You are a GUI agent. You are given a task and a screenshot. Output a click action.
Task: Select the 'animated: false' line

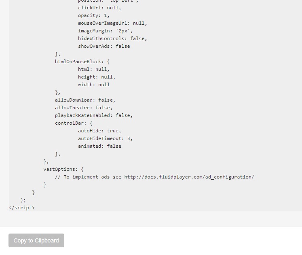tap(99, 146)
